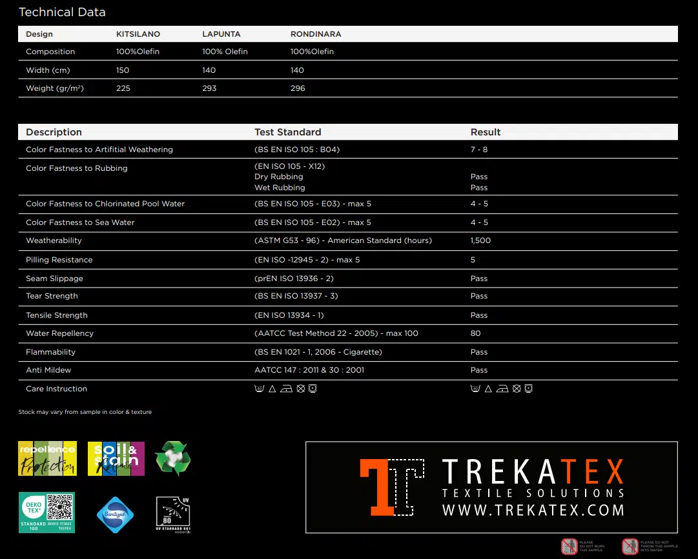Click the repellence Protection badge
The image size is (698, 559).
pyautogui.click(x=47, y=458)
